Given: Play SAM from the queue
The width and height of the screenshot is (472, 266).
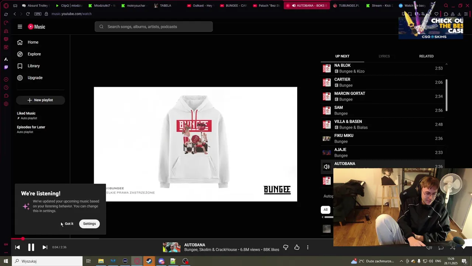Looking at the screenshot, I should coord(382,110).
